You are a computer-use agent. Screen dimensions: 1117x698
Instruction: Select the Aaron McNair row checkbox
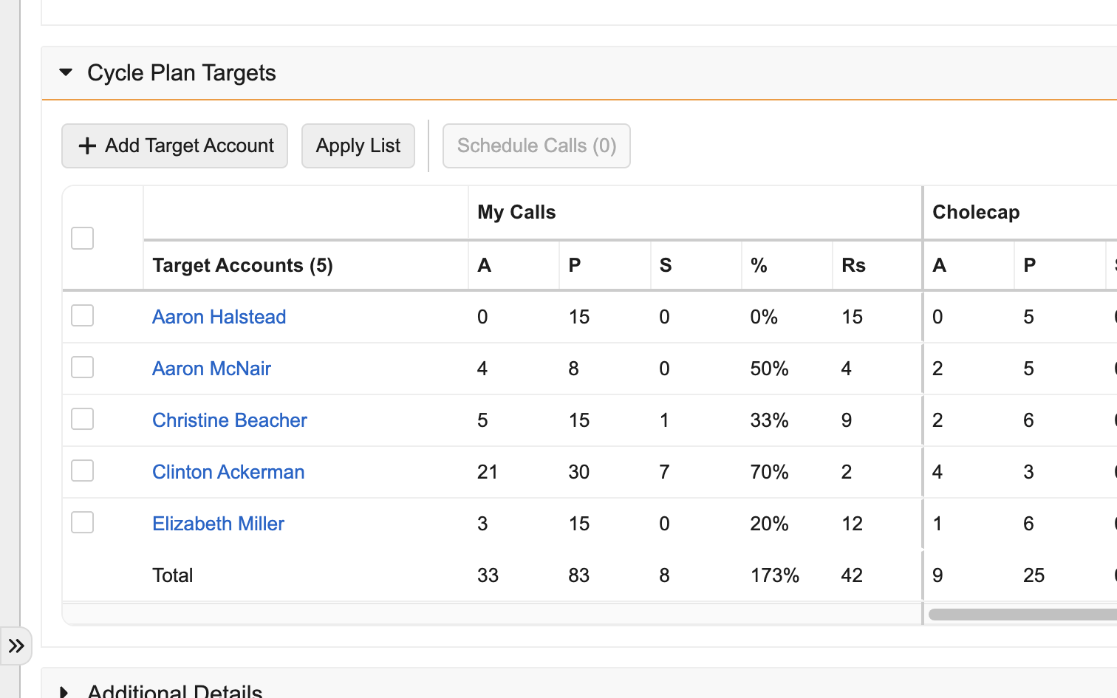coord(82,368)
